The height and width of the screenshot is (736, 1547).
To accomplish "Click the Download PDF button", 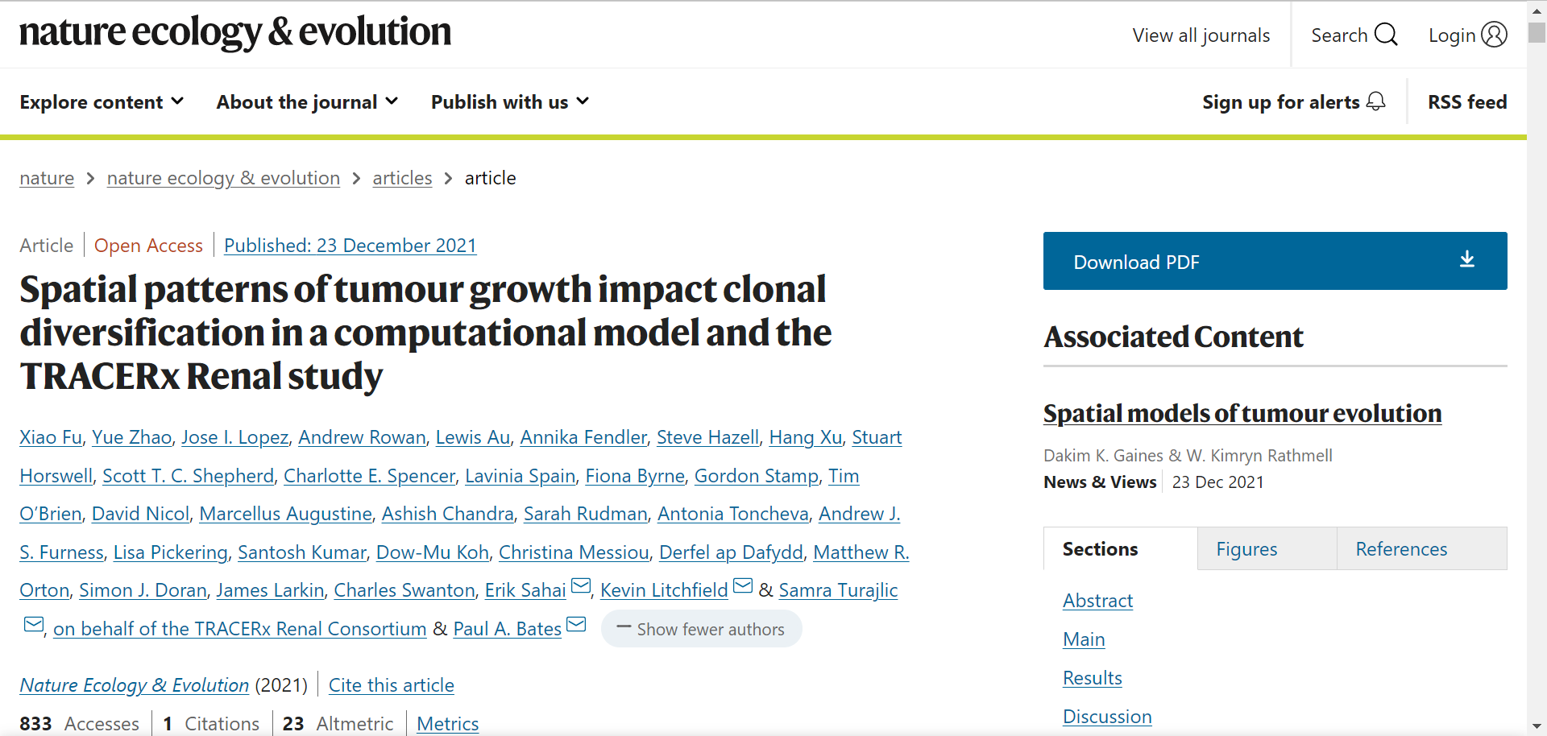I will (1275, 261).
